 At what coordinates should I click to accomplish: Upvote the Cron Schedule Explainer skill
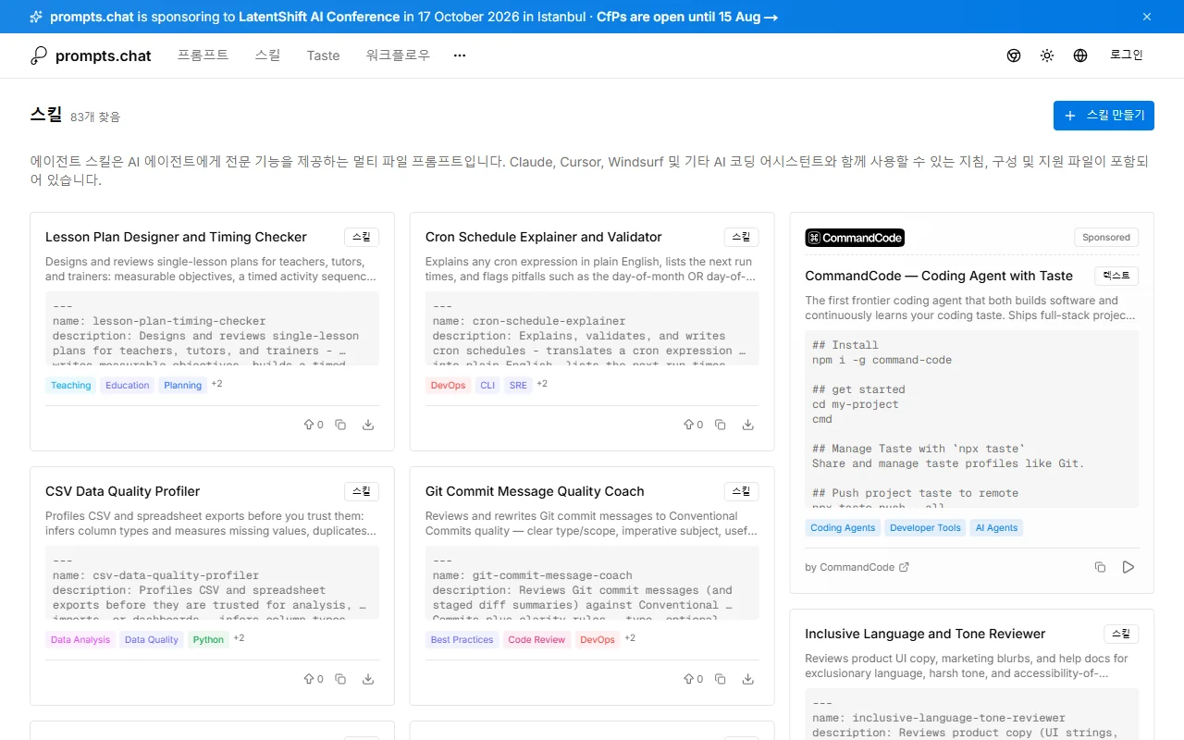[x=694, y=425]
